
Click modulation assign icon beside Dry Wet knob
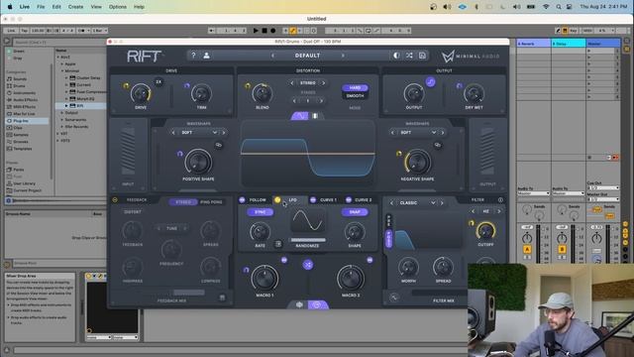459,86
